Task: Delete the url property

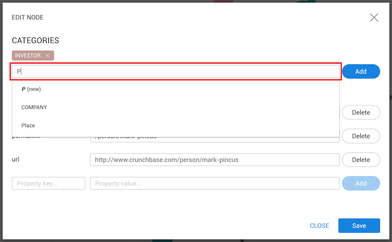Action: pyautogui.click(x=361, y=159)
